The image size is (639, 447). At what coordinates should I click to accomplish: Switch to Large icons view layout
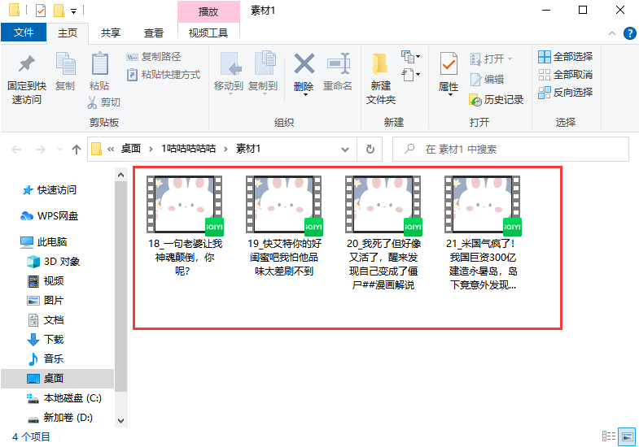pyautogui.click(x=627, y=436)
